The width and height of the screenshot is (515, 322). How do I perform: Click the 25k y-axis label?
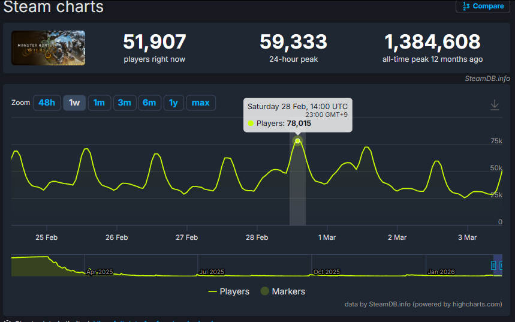(496, 195)
